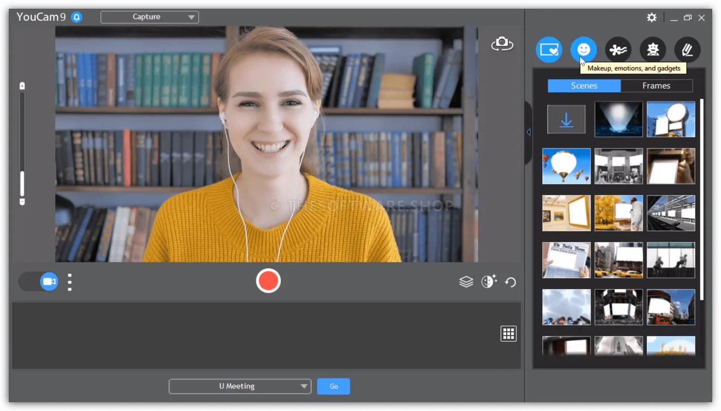Expand the U Meeting dropdown

tap(240, 386)
